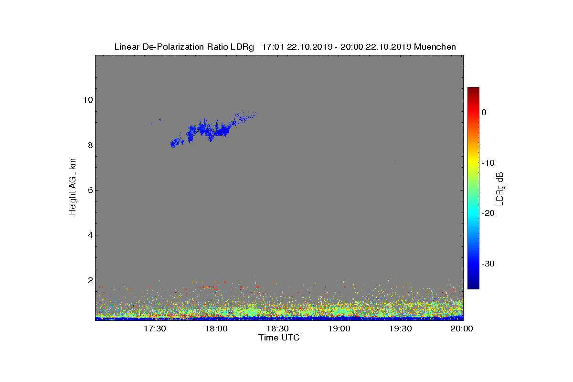Click the dark red top of the colorbar
The image size is (573, 382).
pos(473,91)
